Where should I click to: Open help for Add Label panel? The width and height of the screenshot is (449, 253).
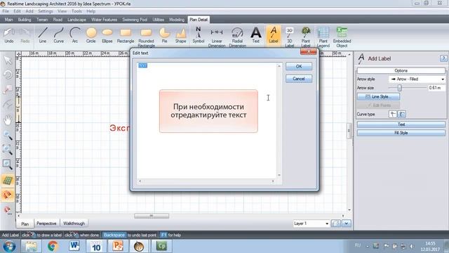443,58
